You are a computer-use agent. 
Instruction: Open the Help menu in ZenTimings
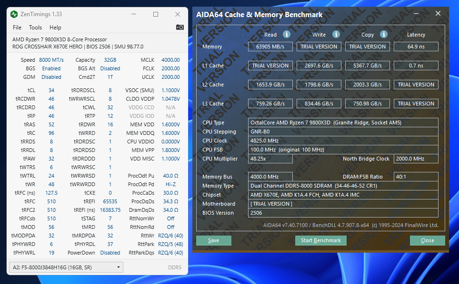coord(55,28)
